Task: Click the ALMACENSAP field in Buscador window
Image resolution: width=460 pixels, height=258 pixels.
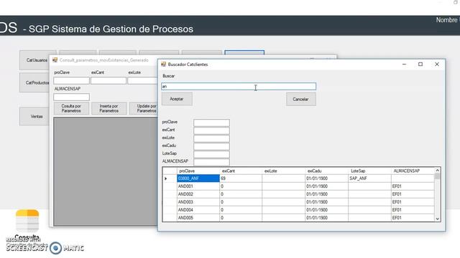Action: (x=211, y=161)
